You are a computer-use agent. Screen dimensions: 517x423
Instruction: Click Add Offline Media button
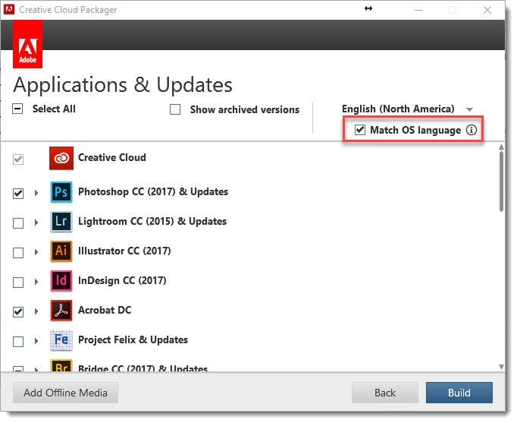coord(65,393)
